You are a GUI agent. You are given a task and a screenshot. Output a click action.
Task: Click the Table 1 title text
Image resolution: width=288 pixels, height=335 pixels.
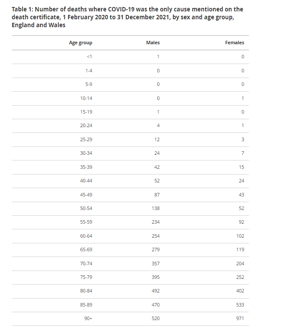(127, 17)
